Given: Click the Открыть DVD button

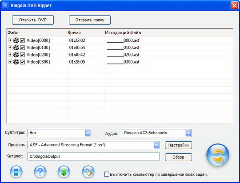Looking at the screenshot, I should [x=33, y=20].
